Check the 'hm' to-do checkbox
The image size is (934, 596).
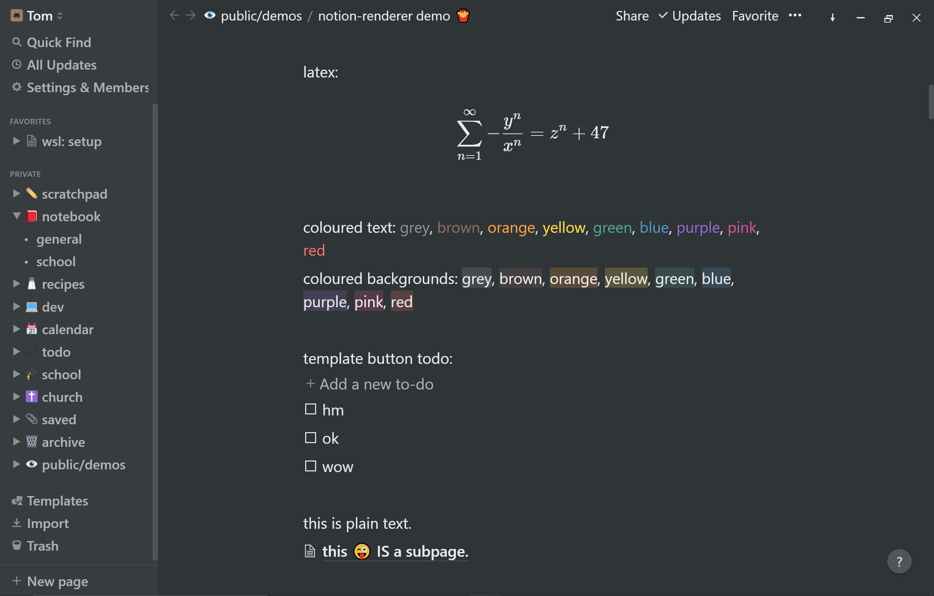[310, 409]
